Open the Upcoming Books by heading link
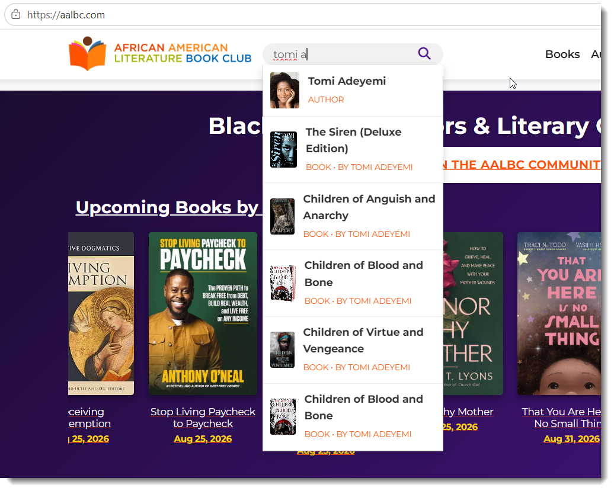This screenshot has width=614, height=491. tap(168, 207)
